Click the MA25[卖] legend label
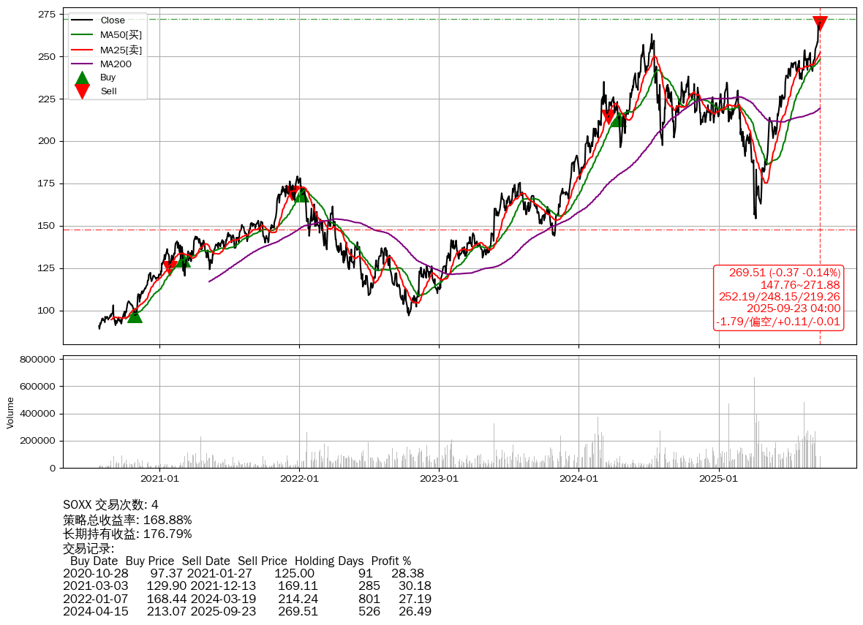The width and height of the screenshot is (863, 625). pos(121,49)
